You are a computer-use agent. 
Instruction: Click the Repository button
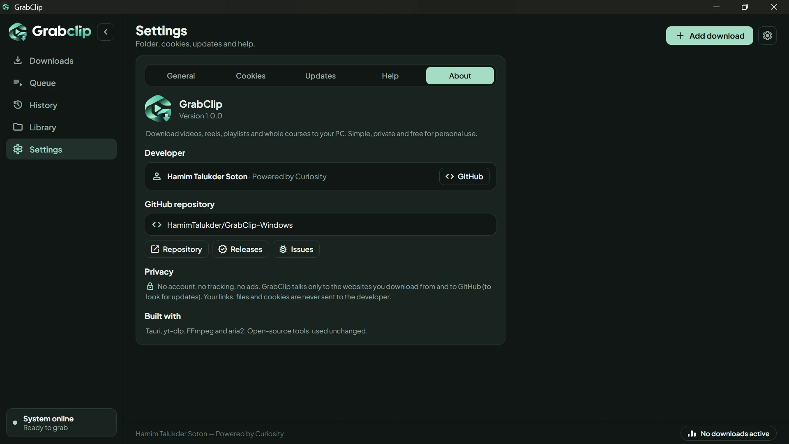pyautogui.click(x=177, y=249)
